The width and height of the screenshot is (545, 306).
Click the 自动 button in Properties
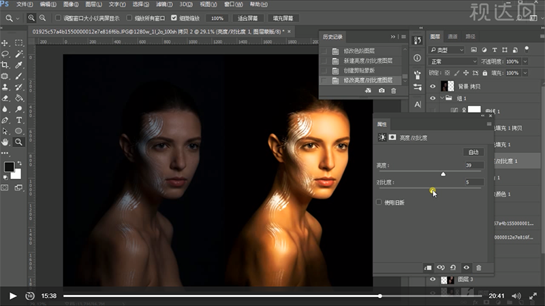(x=473, y=152)
